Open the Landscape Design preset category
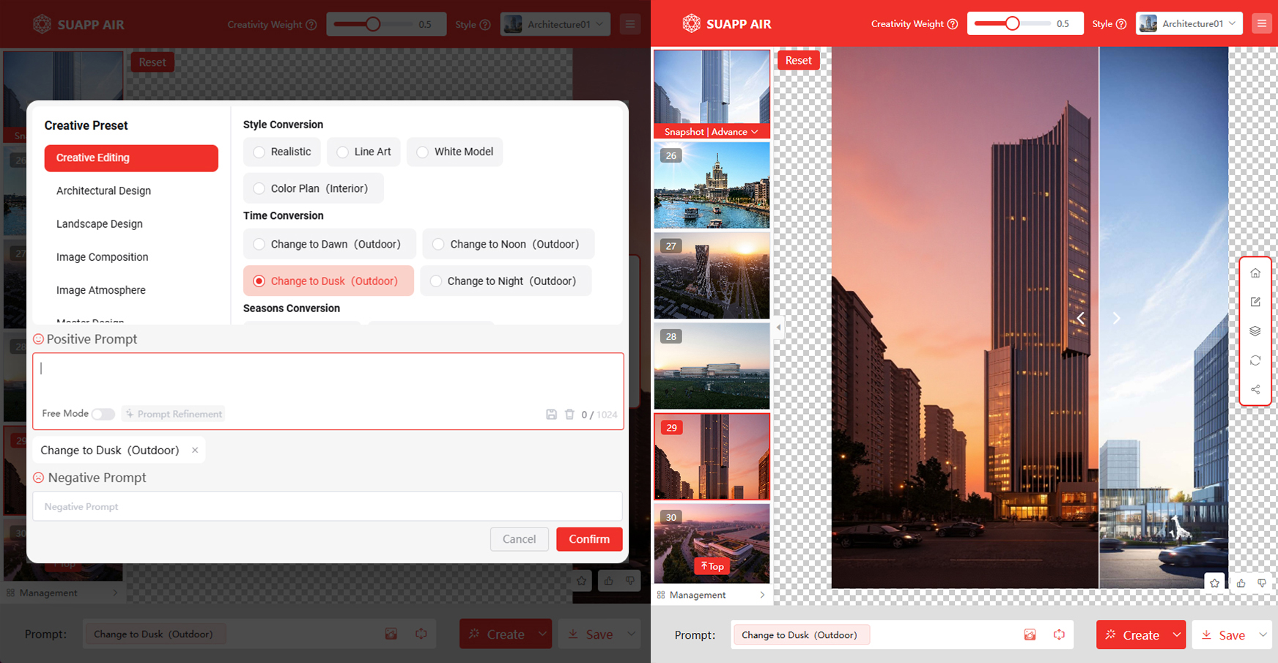This screenshot has height=663, width=1278. point(100,223)
